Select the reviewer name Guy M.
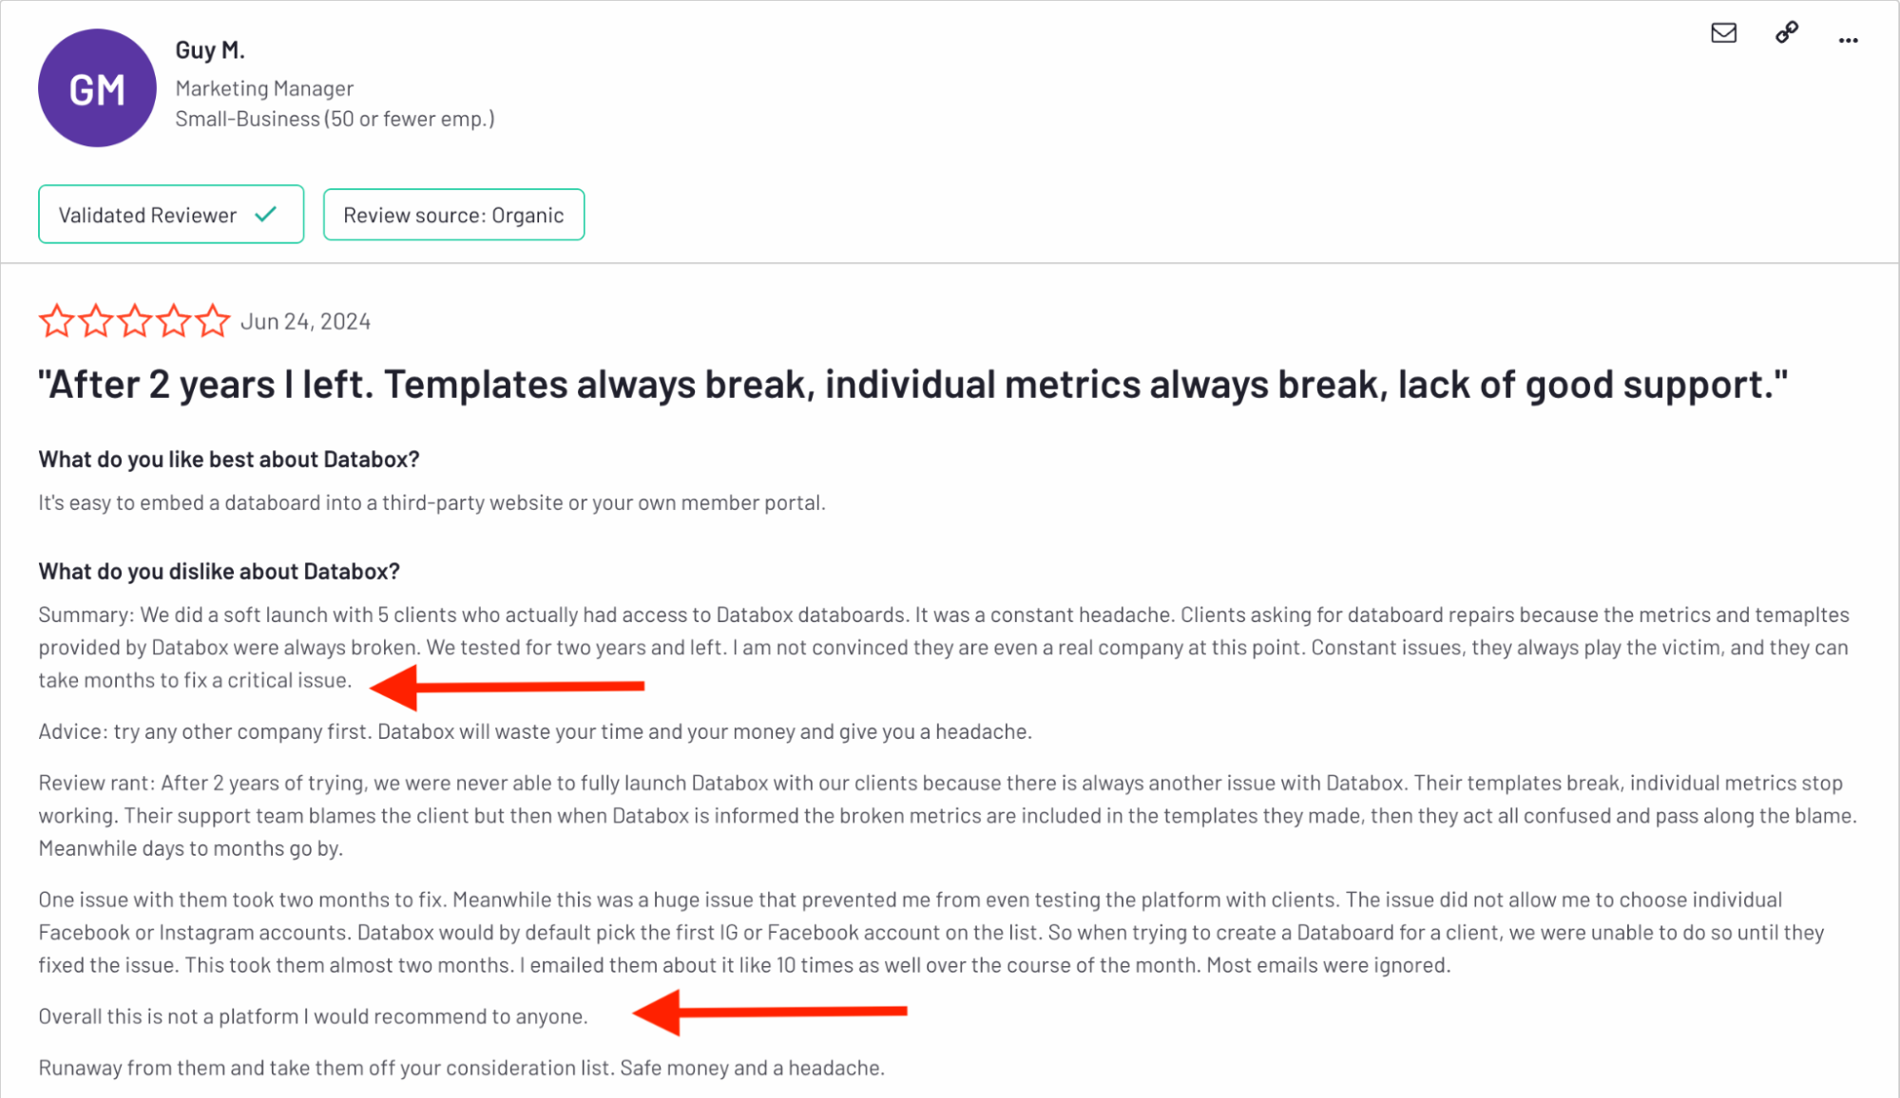Screen dimensions: 1900x1098 210,48
